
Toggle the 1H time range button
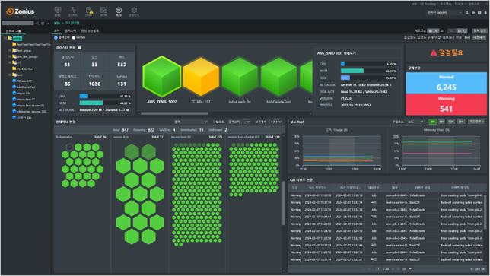click(x=432, y=122)
